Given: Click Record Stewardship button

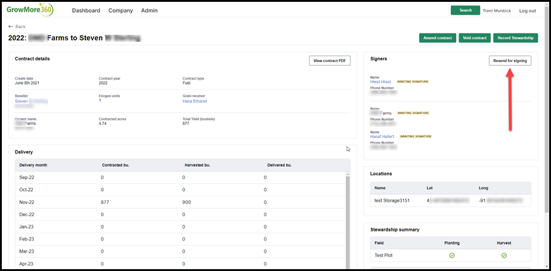Looking at the screenshot, I should [516, 38].
